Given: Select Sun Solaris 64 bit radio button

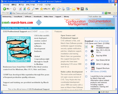Looking at the screenshot, I should point(86,60).
